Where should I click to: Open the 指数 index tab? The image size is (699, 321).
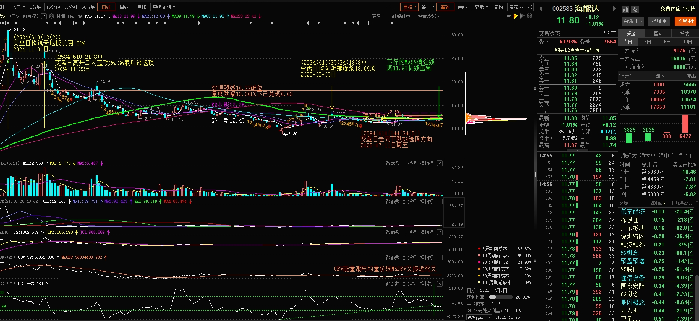click(x=685, y=33)
